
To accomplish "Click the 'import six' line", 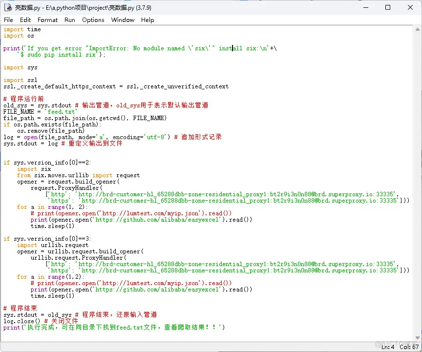I will point(34,169).
